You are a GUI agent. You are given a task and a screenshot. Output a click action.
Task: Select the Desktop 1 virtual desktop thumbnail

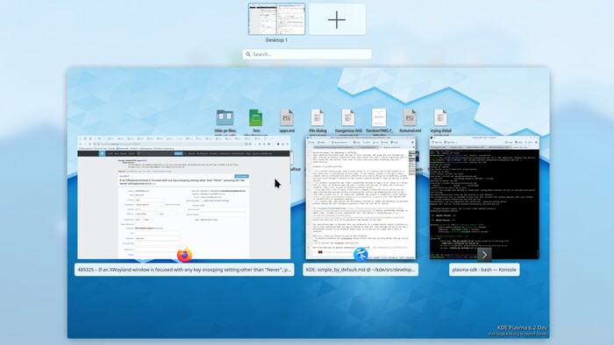pos(276,19)
